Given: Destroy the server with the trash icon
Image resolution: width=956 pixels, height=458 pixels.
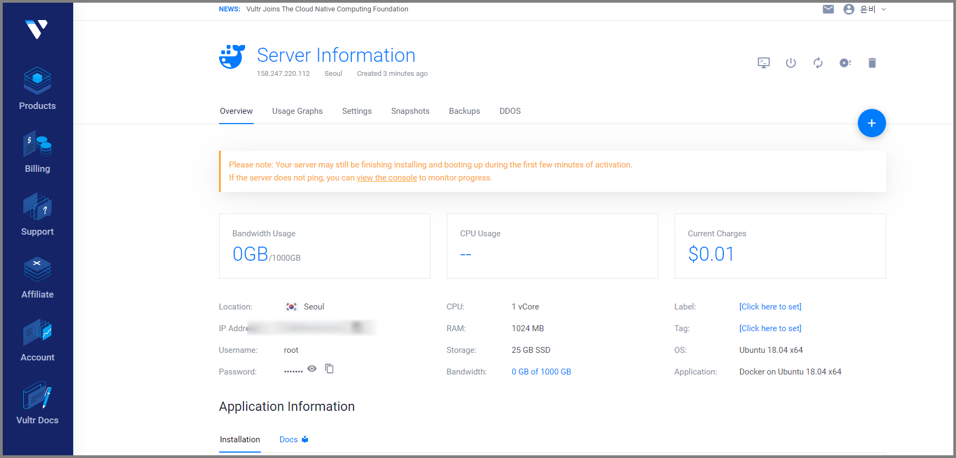Looking at the screenshot, I should tap(872, 63).
